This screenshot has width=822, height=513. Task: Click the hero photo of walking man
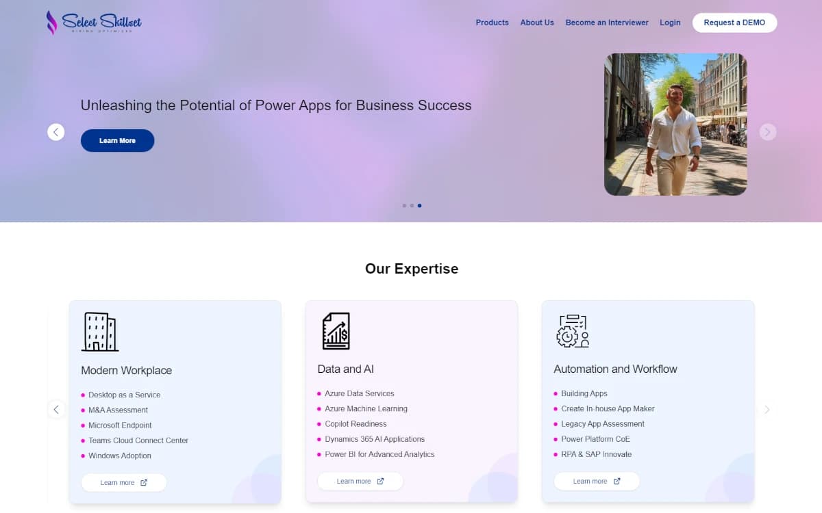pyautogui.click(x=675, y=124)
